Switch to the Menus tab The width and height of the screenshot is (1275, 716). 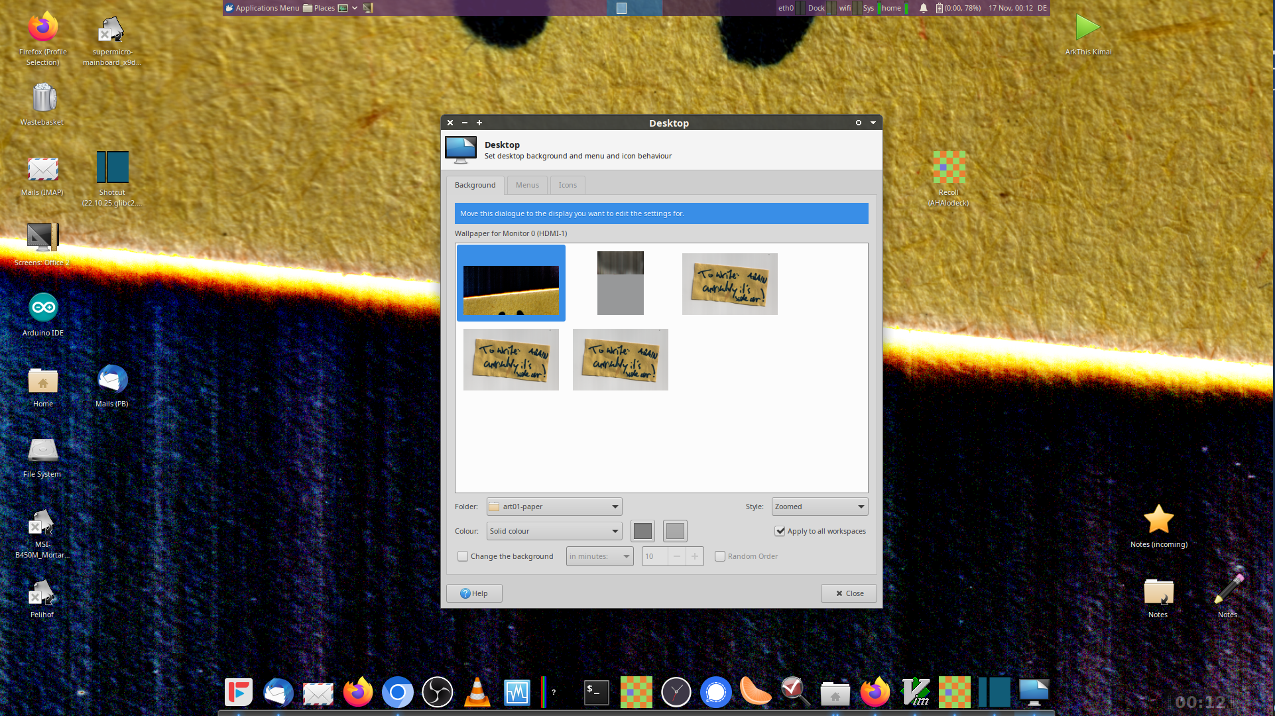(x=527, y=185)
